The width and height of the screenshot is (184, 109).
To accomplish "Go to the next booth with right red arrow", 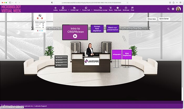I will click(42, 18).
